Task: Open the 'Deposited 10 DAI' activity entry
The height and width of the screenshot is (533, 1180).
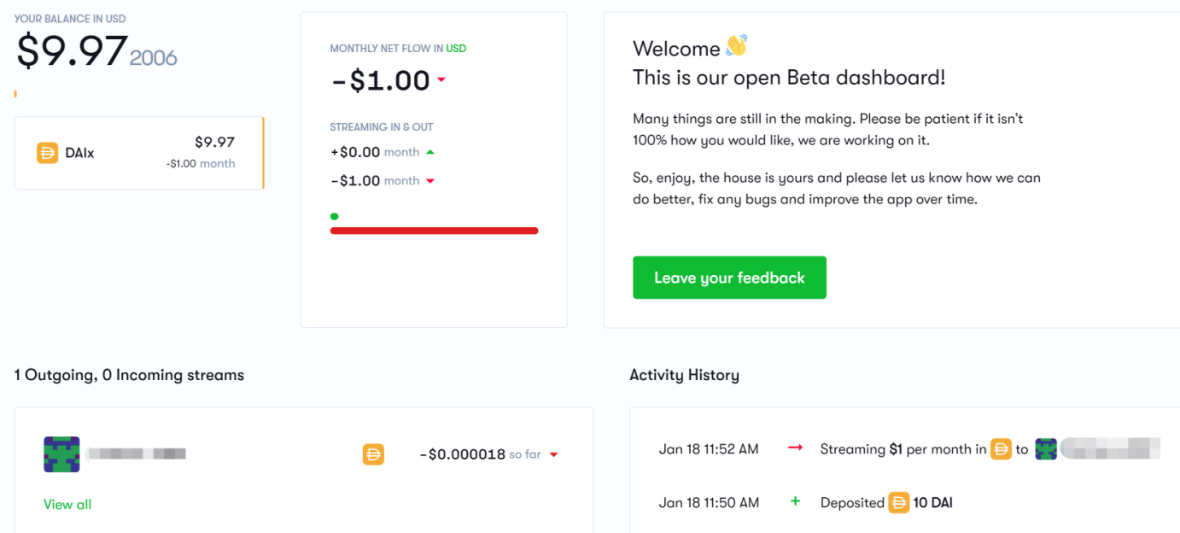Action: click(x=885, y=502)
